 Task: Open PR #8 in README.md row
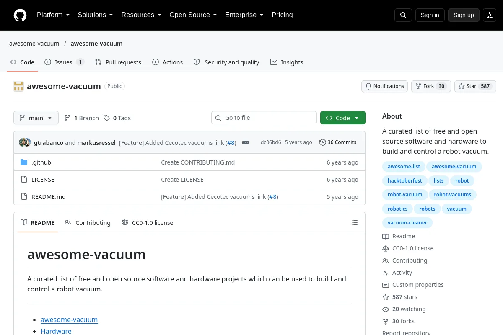(273, 197)
